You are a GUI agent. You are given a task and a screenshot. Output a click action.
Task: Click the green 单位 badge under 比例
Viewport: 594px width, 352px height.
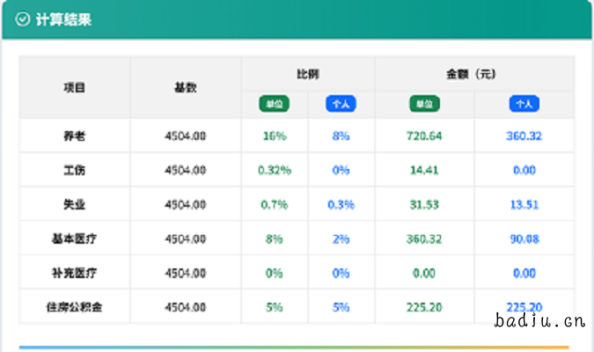(x=274, y=104)
